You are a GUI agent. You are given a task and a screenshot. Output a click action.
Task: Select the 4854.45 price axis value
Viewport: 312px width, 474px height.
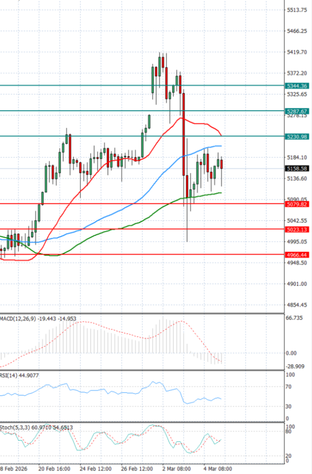click(x=296, y=305)
